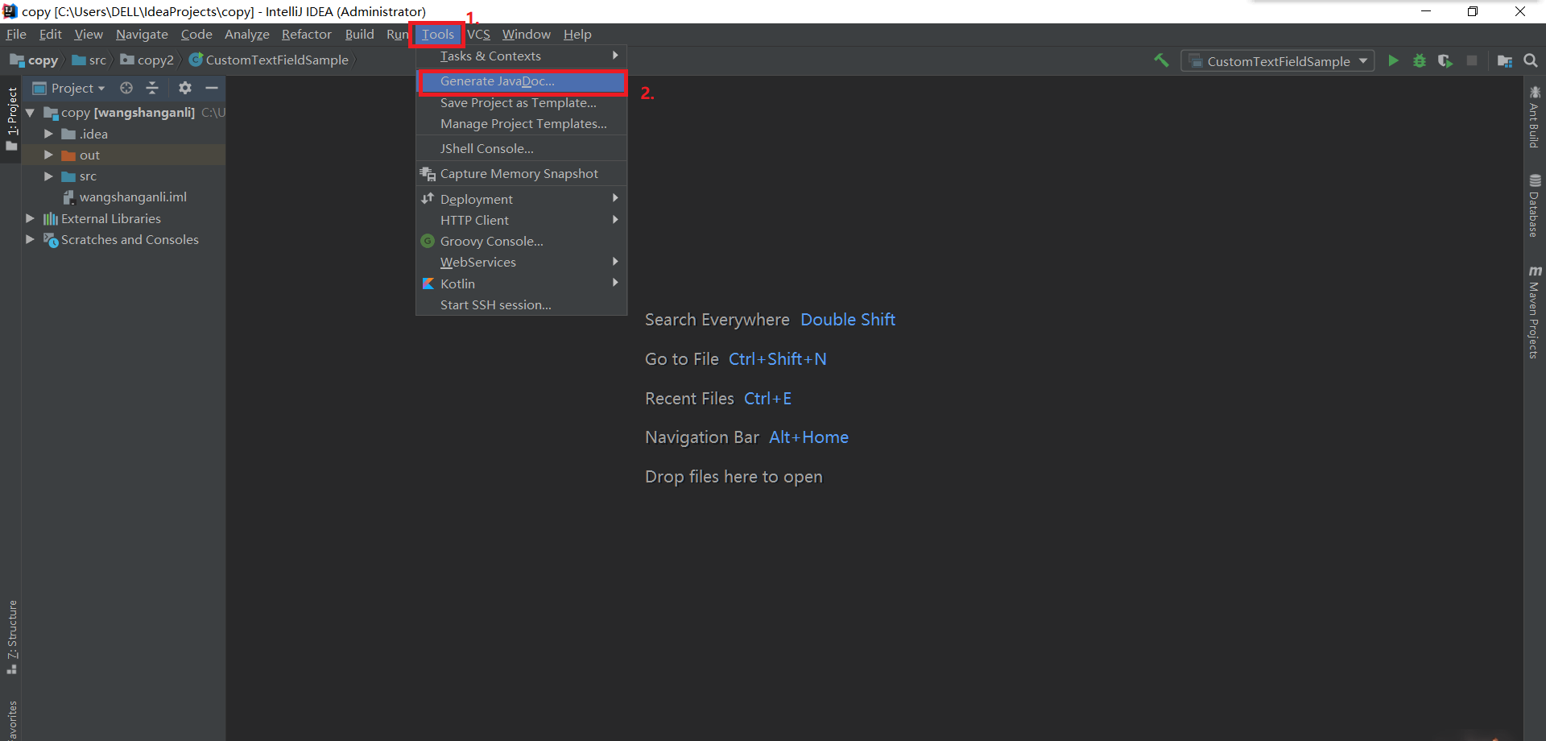The width and height of the screenshot is (1546, 741).
Task: Click the Ctrl+E shortcut hint
Action: pyautogui.click(x=768, y=399)
